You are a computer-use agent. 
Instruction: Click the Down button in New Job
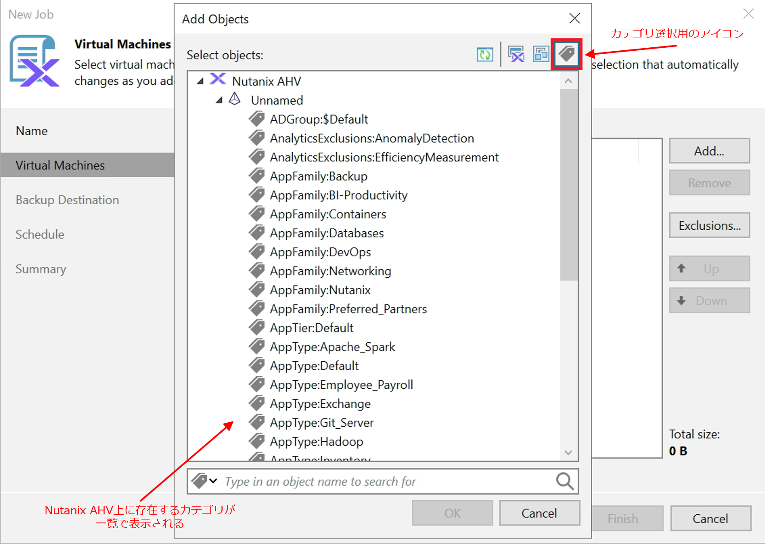(x=709, y=300)
